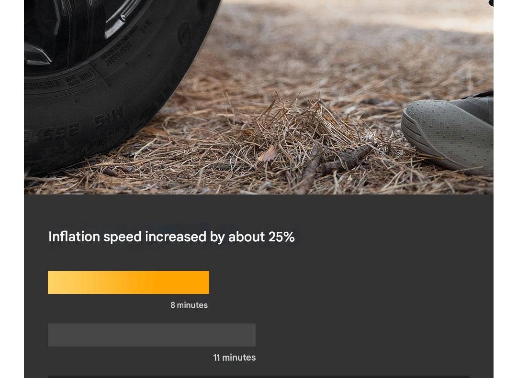Select the '8 minutes' label
The height and width of the screenshot is (378, 517).
(189, 305)
